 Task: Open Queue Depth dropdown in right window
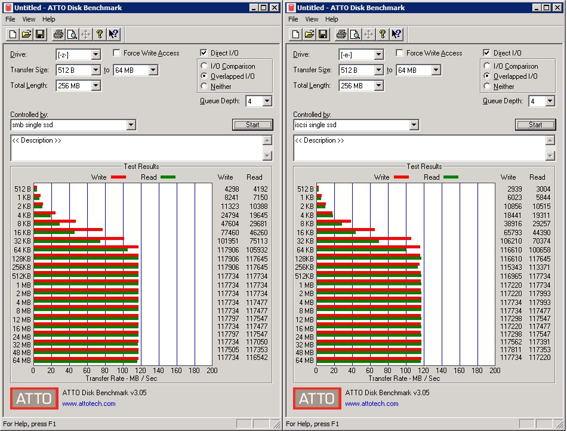550,101
